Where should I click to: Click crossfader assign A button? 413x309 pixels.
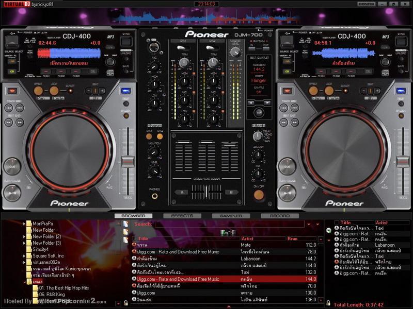tap(182, 192)
